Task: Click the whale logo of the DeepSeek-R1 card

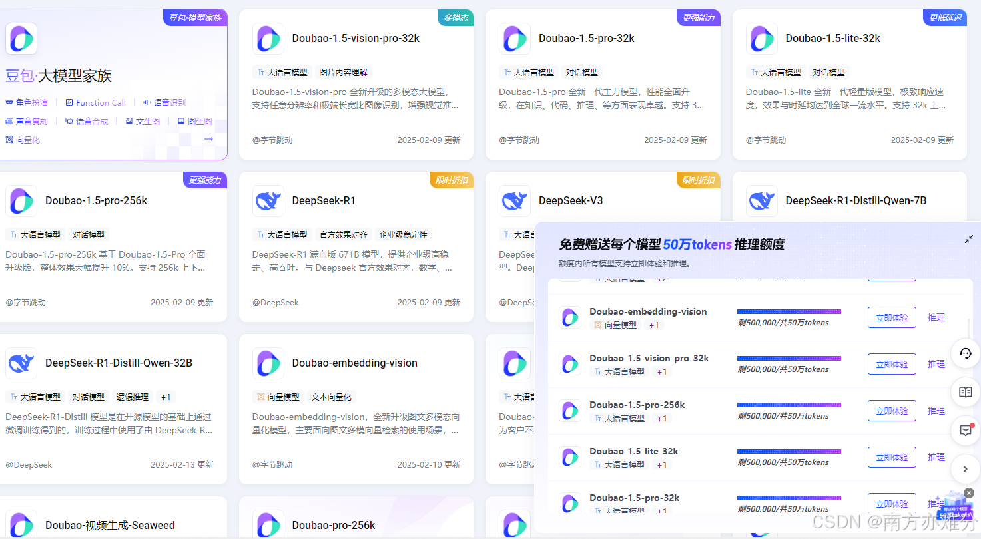Action: (268, 201)
